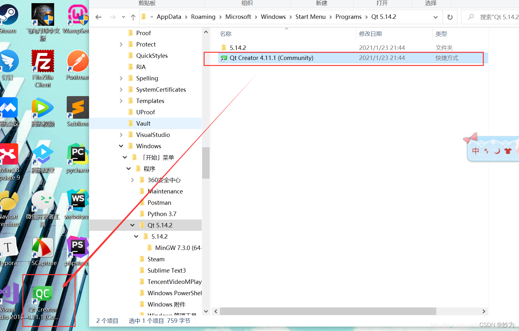Click Windows in the address path

[273, 17]
